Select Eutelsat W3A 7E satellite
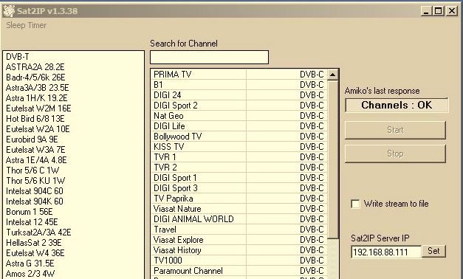Image resolution: width=463 pixels, height=279 pixels. coord(73,149)
